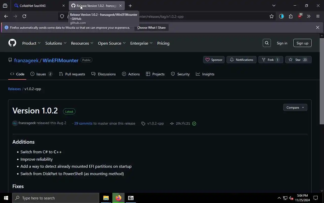Image resolution: width=324 pixels, height=203 pixels.
Task: Fork the WinEFIMounter repository
Action: tap(271, 60)
